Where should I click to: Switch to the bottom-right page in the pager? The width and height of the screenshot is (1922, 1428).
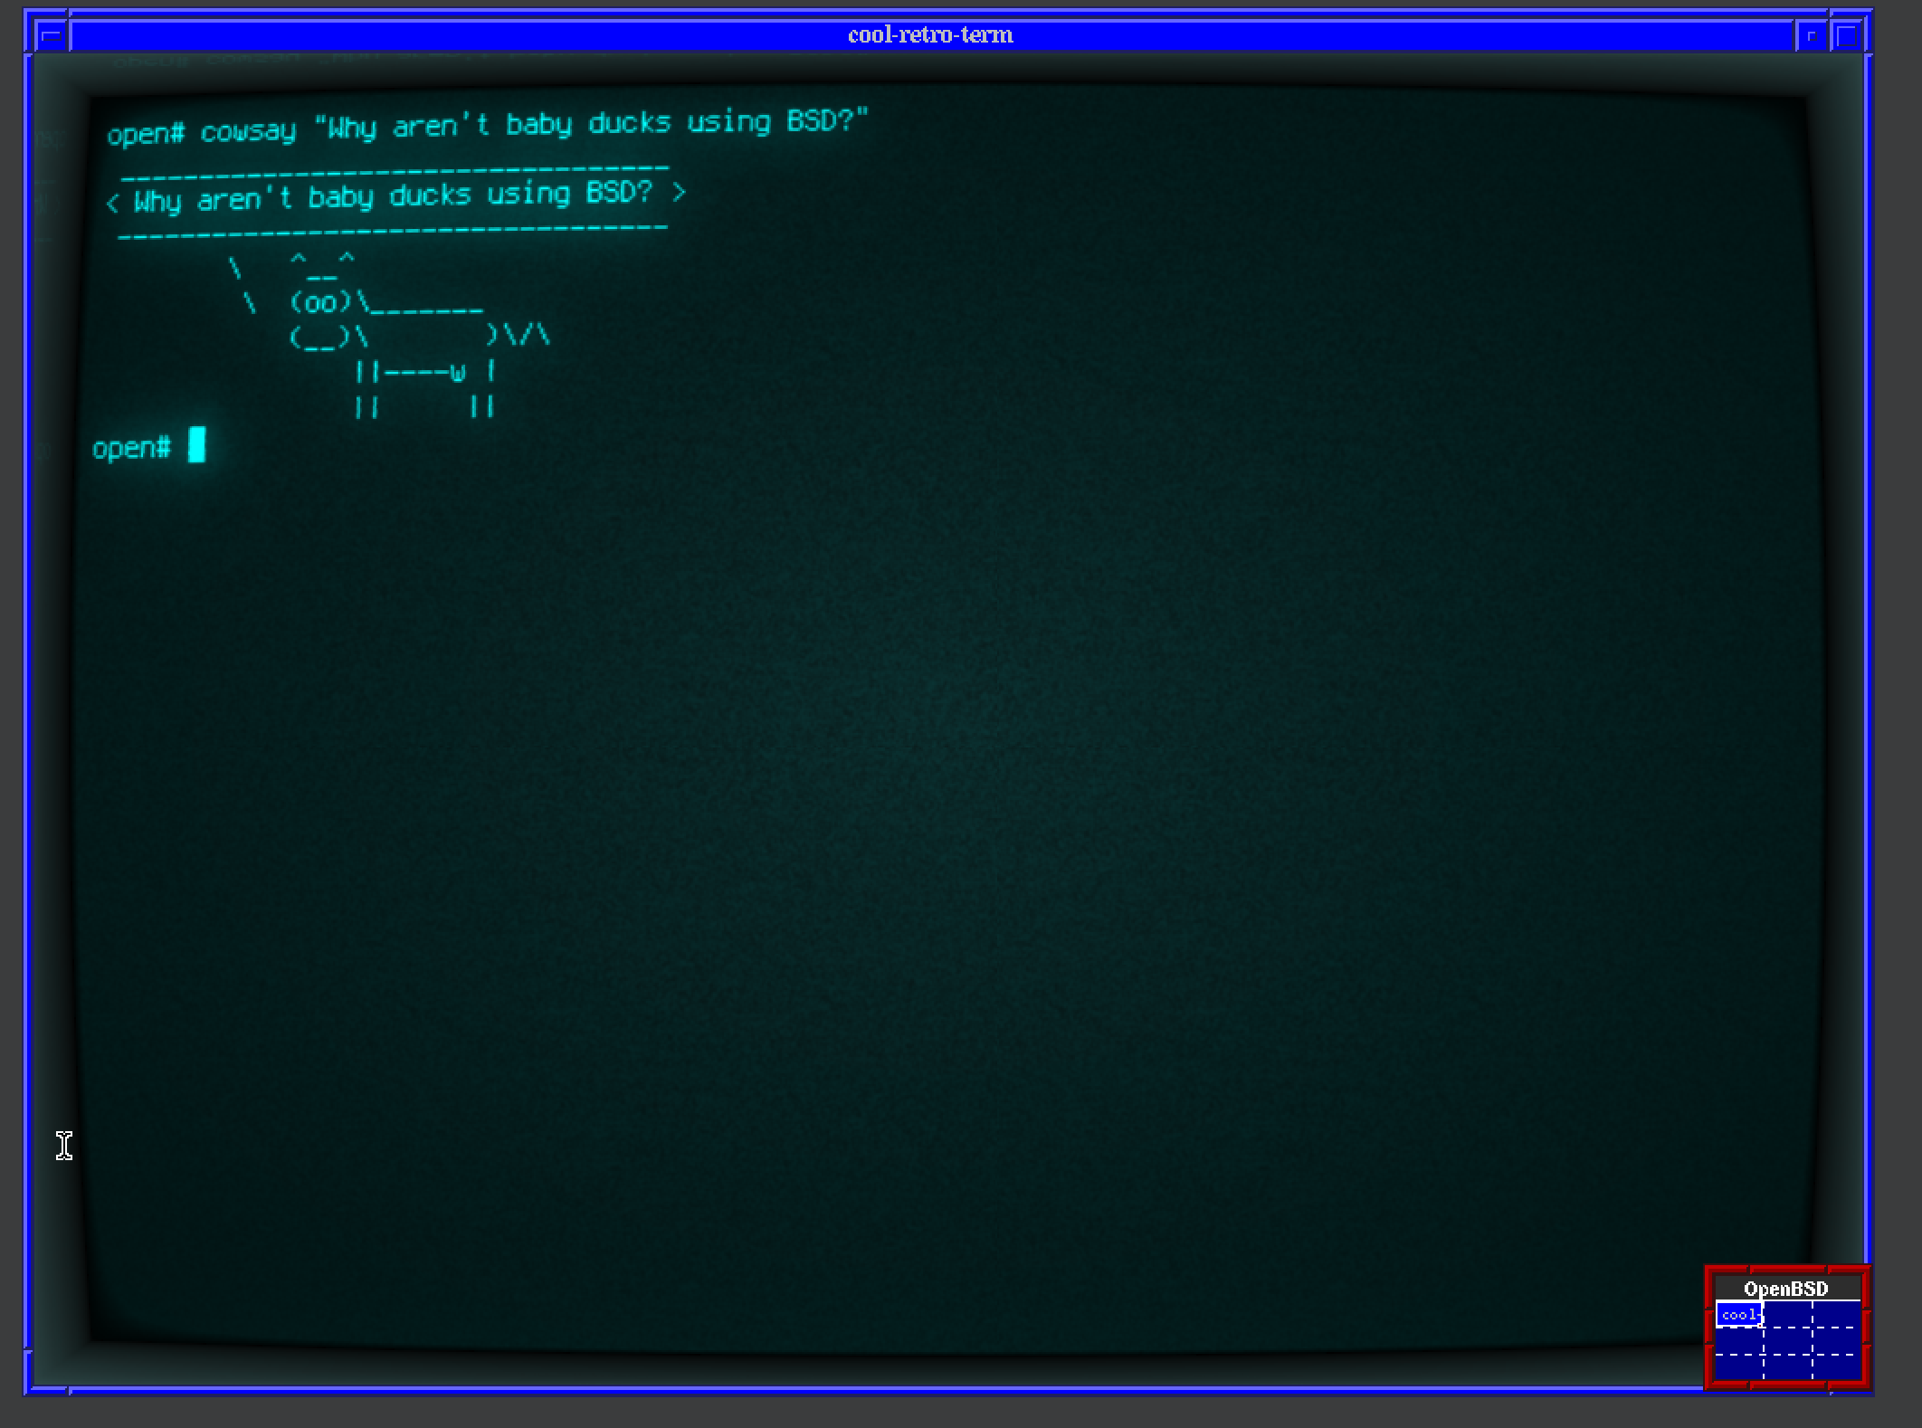coord(1836,1366)
